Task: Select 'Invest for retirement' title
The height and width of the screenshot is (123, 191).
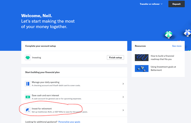Action: (42, 109)
